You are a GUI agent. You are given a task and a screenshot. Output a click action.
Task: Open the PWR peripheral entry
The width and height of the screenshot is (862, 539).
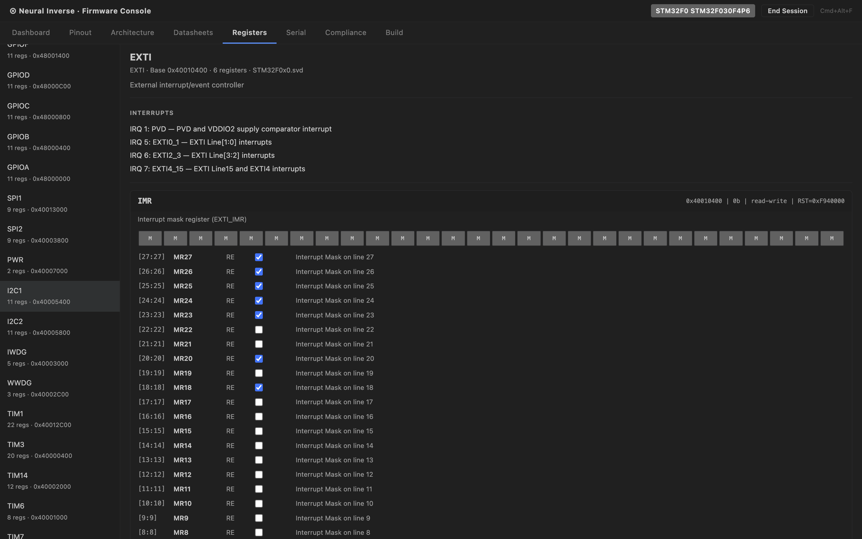(x=60, y=265)
